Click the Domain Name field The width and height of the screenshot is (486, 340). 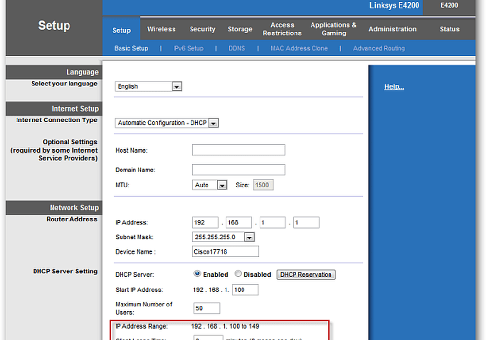pyautogui.click(x=238, y=170)
